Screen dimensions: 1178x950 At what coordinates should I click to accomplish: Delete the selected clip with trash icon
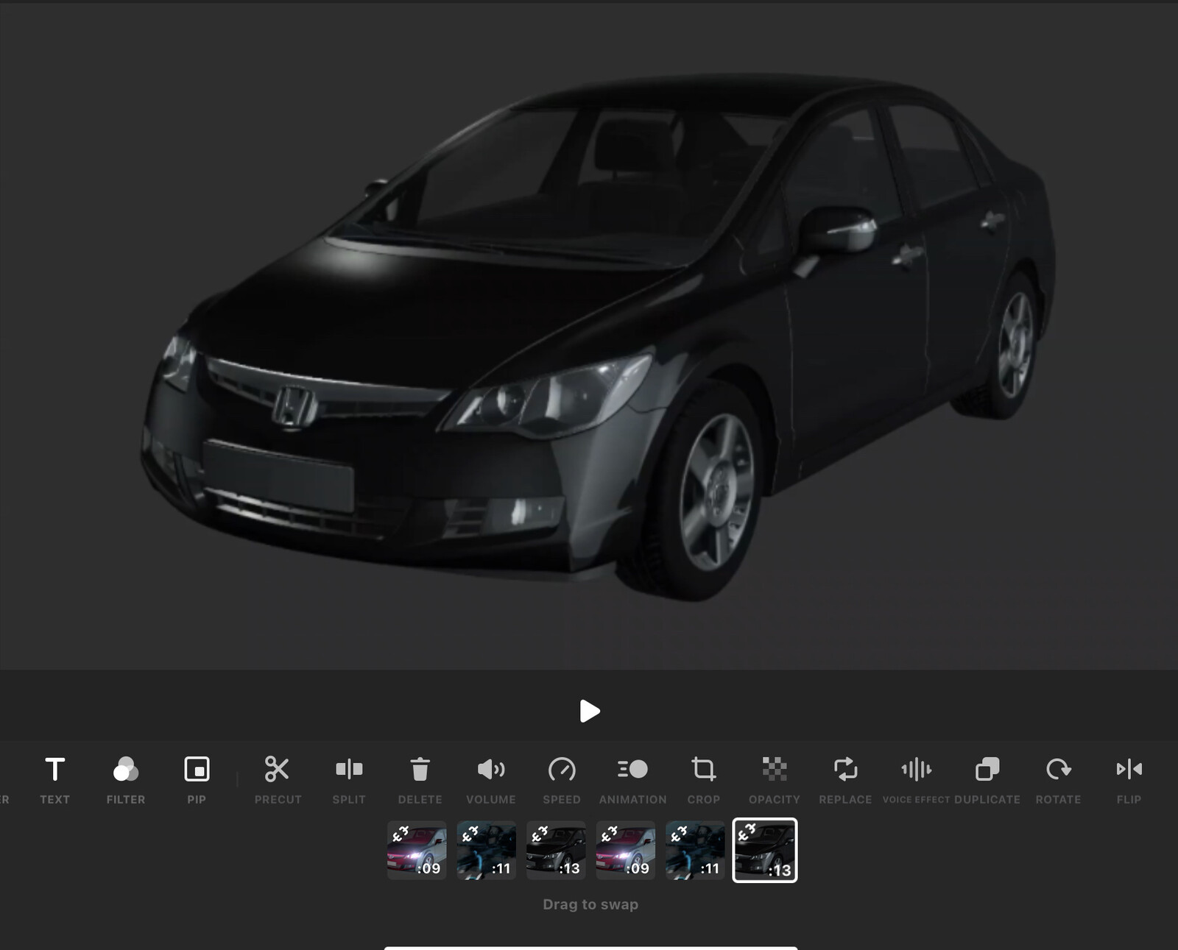click(420, 780)
